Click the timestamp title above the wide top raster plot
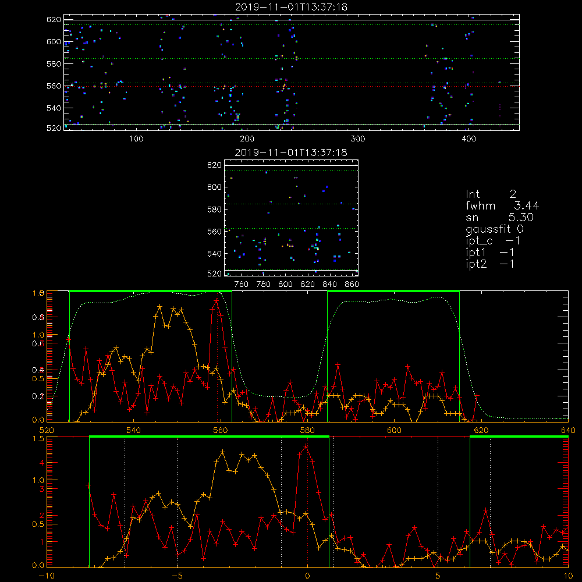This screenshot has height=582, width=582. [291, 7]
